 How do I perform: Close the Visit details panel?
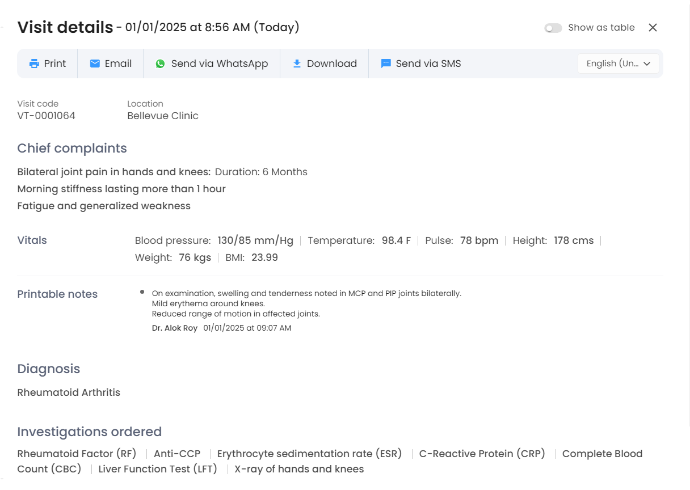point(653,28)
